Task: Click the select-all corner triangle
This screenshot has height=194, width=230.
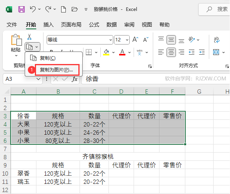Action: pos(7,91)
